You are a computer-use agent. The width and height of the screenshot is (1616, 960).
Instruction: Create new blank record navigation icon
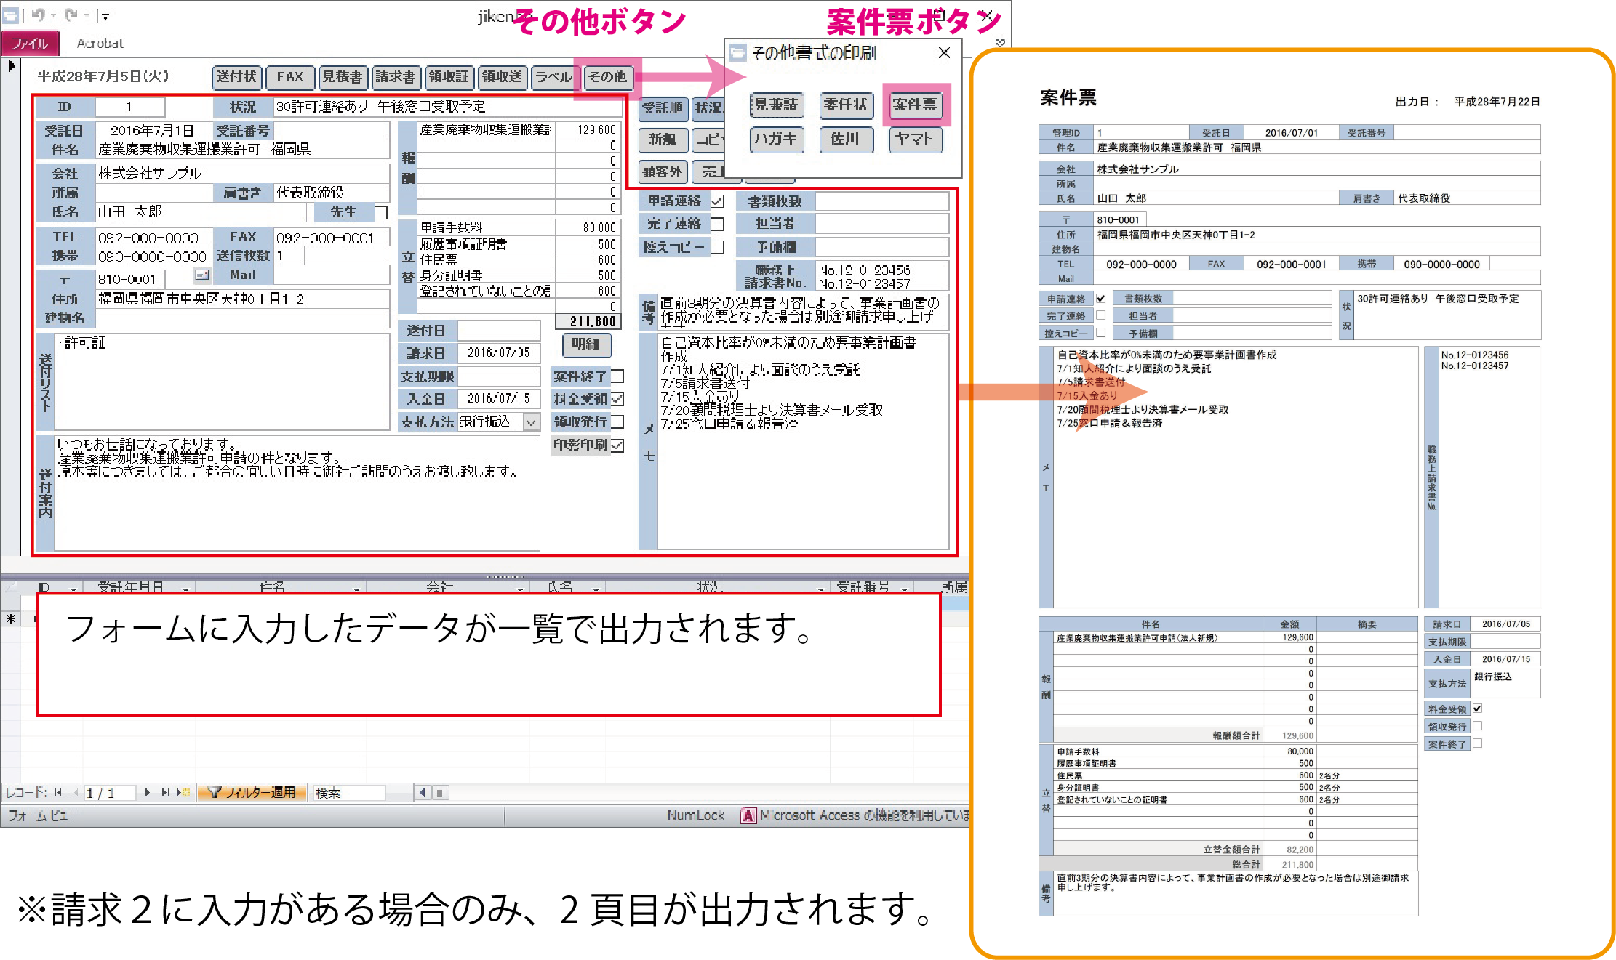[183, 793]
